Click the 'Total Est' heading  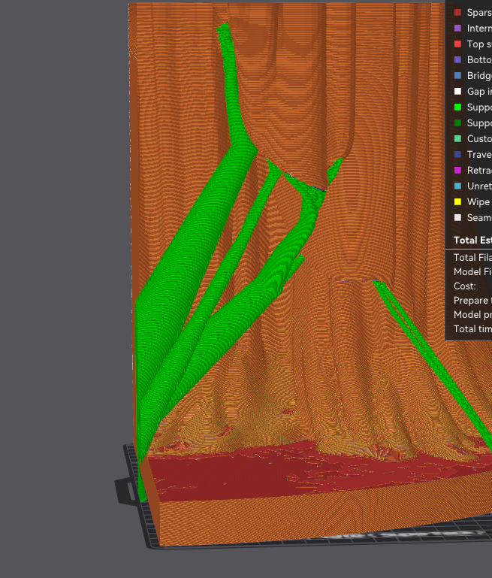[x=472, y=241]
